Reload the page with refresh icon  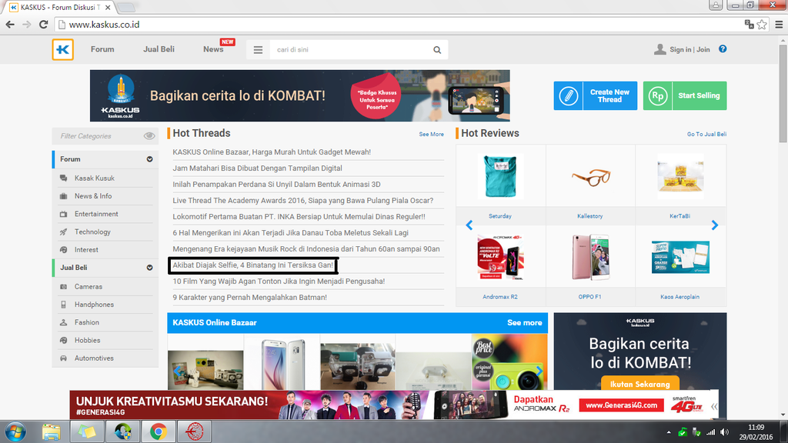(x=44, y=25)
